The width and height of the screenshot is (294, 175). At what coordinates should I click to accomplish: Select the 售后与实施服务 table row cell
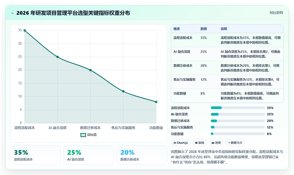185,79
